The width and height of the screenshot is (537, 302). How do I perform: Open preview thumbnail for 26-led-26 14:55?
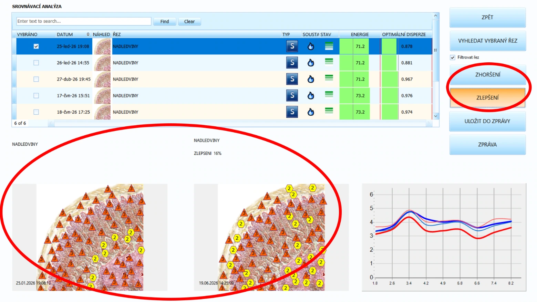tap(102, 63)
